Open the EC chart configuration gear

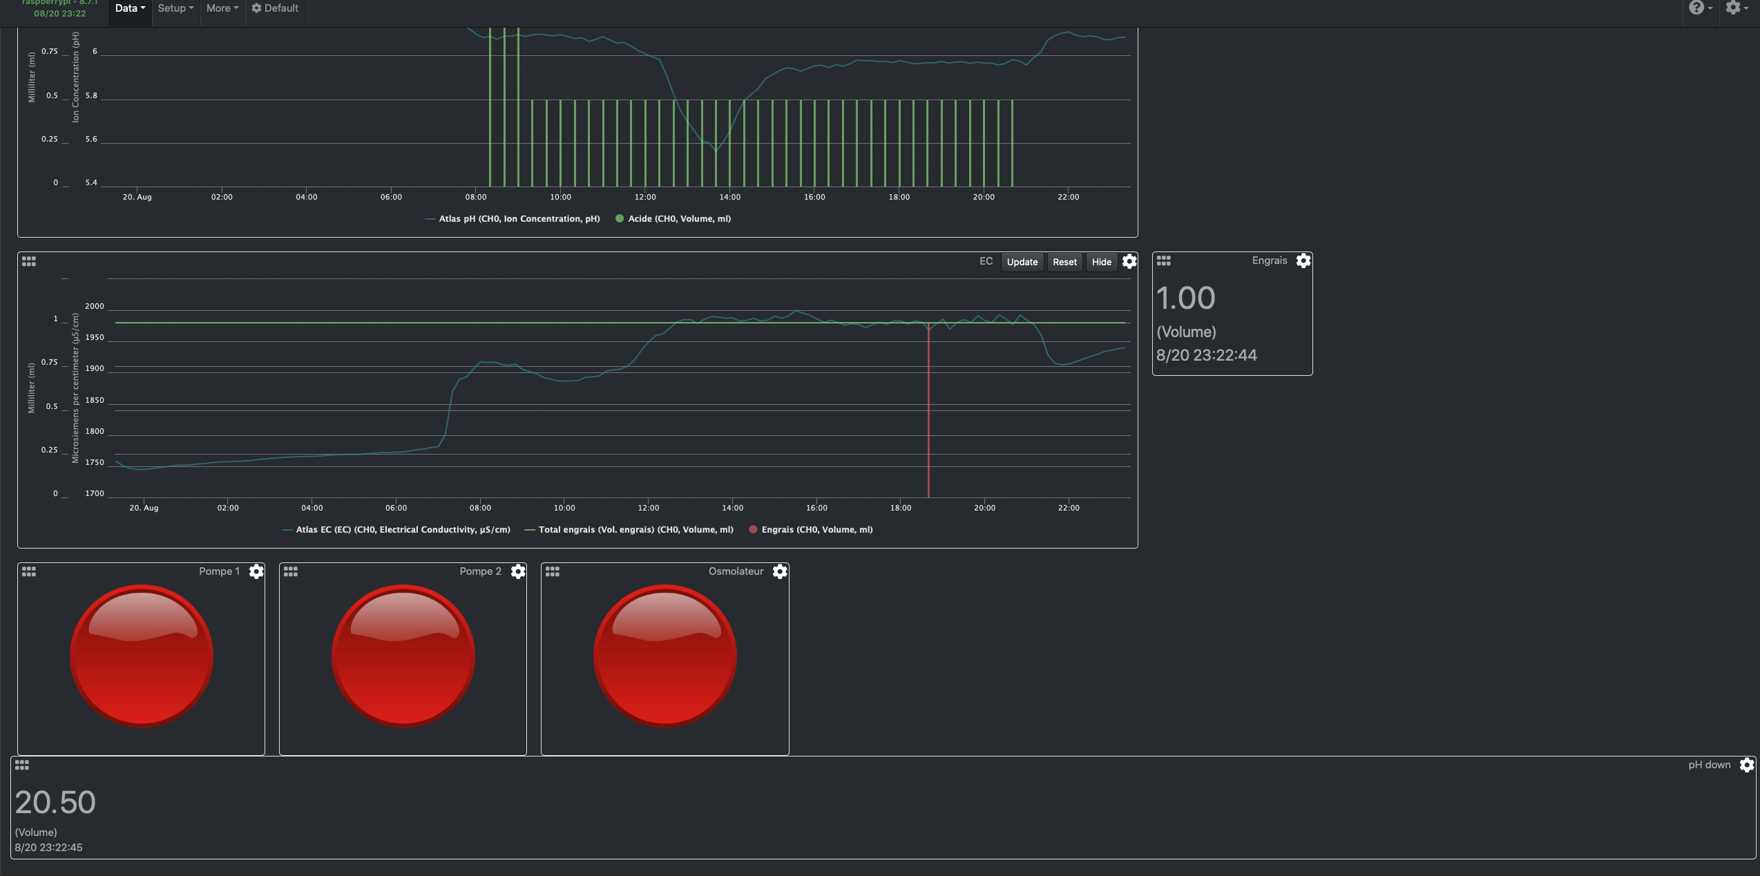[1129, 261]
